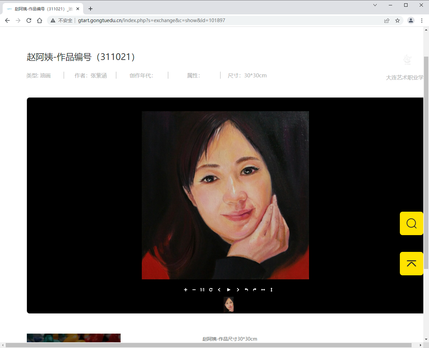
Task: Click the main oil painting image
Action: [x=225, y=195]
